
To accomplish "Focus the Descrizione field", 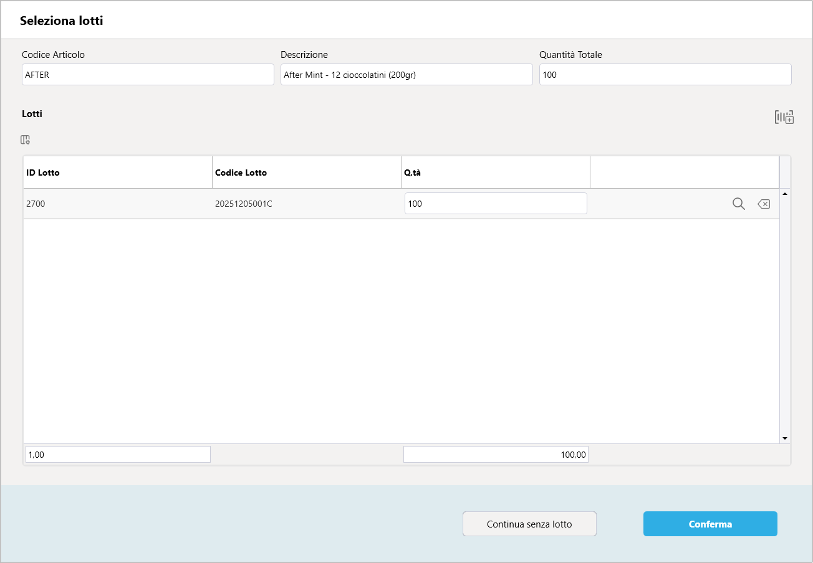I will click(x=406, y=75).
